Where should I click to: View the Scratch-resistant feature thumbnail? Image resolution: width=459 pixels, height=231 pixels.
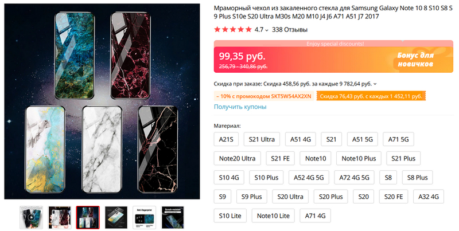(x=172, y=218)
